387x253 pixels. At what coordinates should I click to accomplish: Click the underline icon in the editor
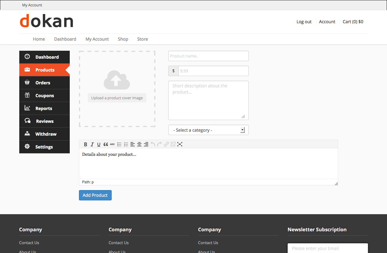99,144
